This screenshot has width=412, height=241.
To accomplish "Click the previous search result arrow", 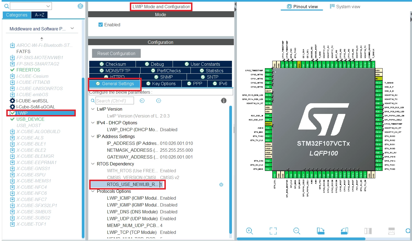I will 142,101.
